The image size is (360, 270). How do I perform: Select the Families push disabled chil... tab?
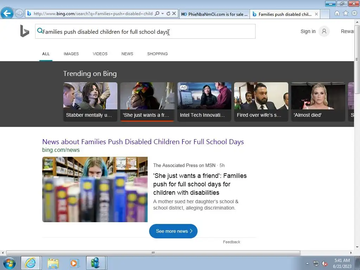[x=285, y=14]
